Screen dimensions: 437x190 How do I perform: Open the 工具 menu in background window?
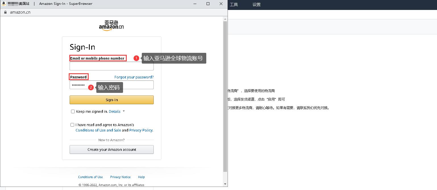click(x=234, y=5)
